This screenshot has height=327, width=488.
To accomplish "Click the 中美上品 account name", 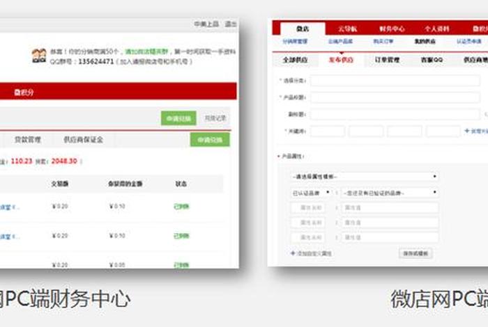I will [206, 24].
